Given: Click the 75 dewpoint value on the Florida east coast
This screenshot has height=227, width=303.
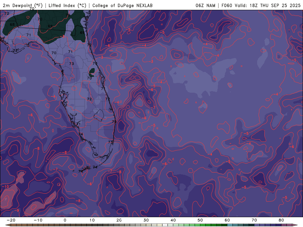Looking at the screenshot, I should [114, 121].
